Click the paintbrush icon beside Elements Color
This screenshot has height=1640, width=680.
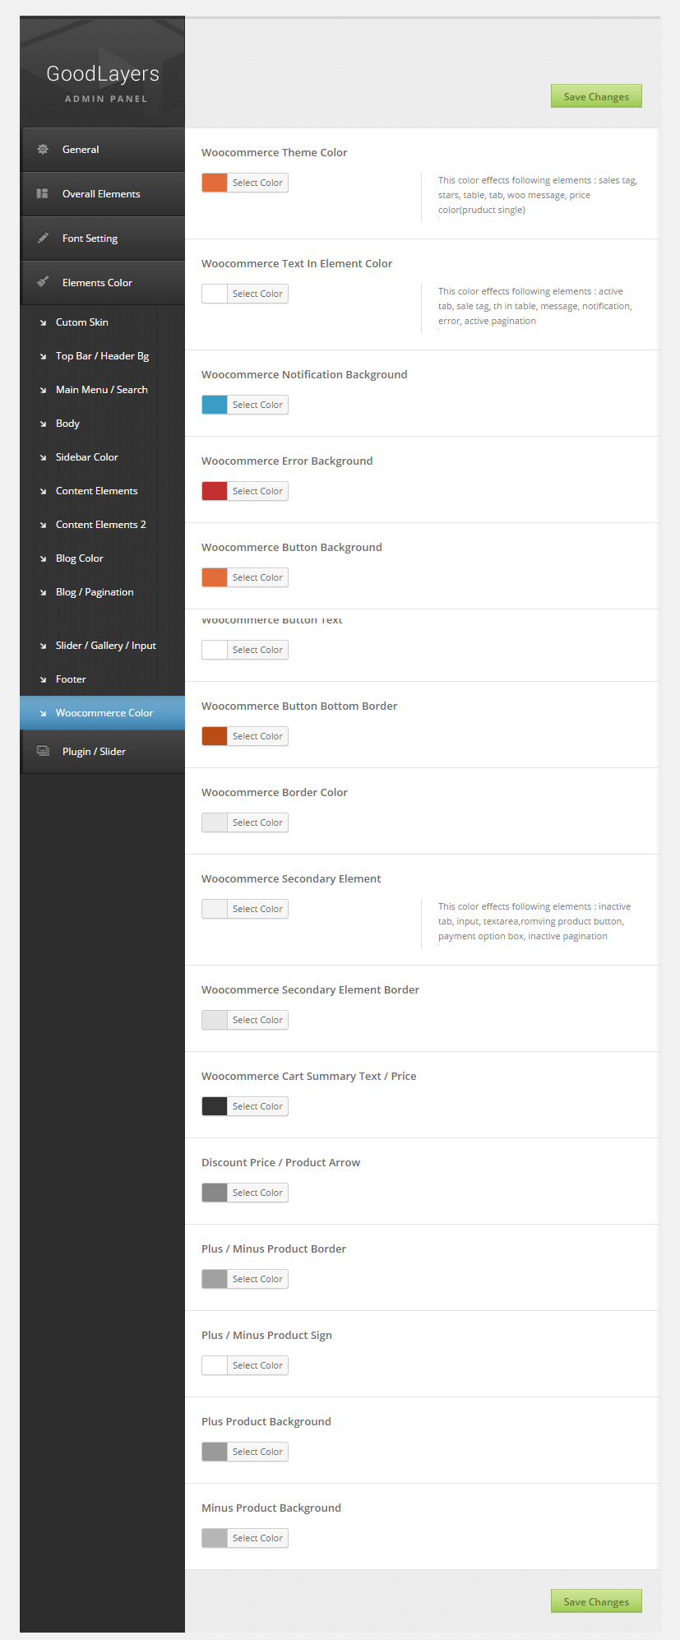point(43,282)
